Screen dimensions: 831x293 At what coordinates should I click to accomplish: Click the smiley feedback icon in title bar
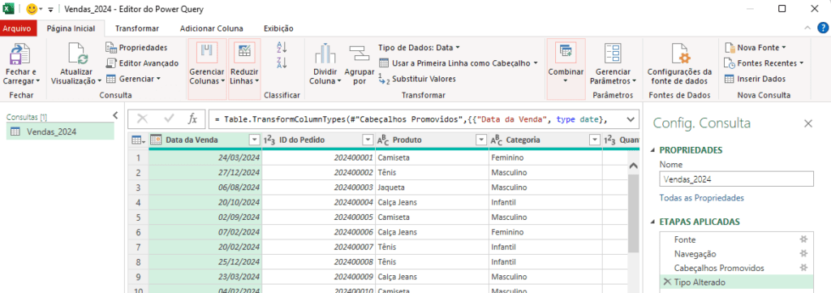pos(32,9)
